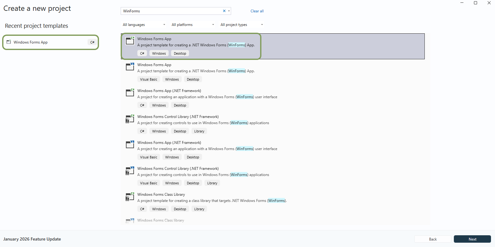Click the Recent project templates heading

[37, 26]
